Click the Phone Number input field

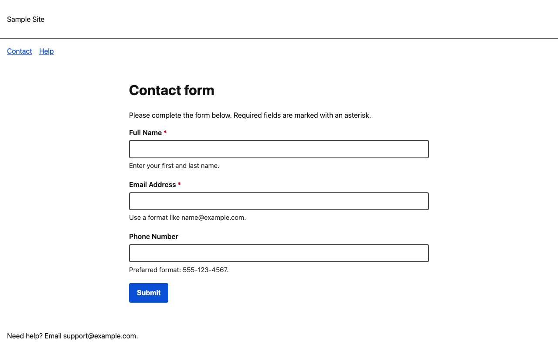[x=279, y=253]
